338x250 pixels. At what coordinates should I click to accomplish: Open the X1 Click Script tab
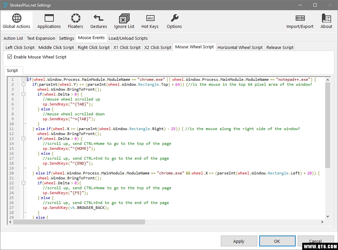(x=127, y=48)
